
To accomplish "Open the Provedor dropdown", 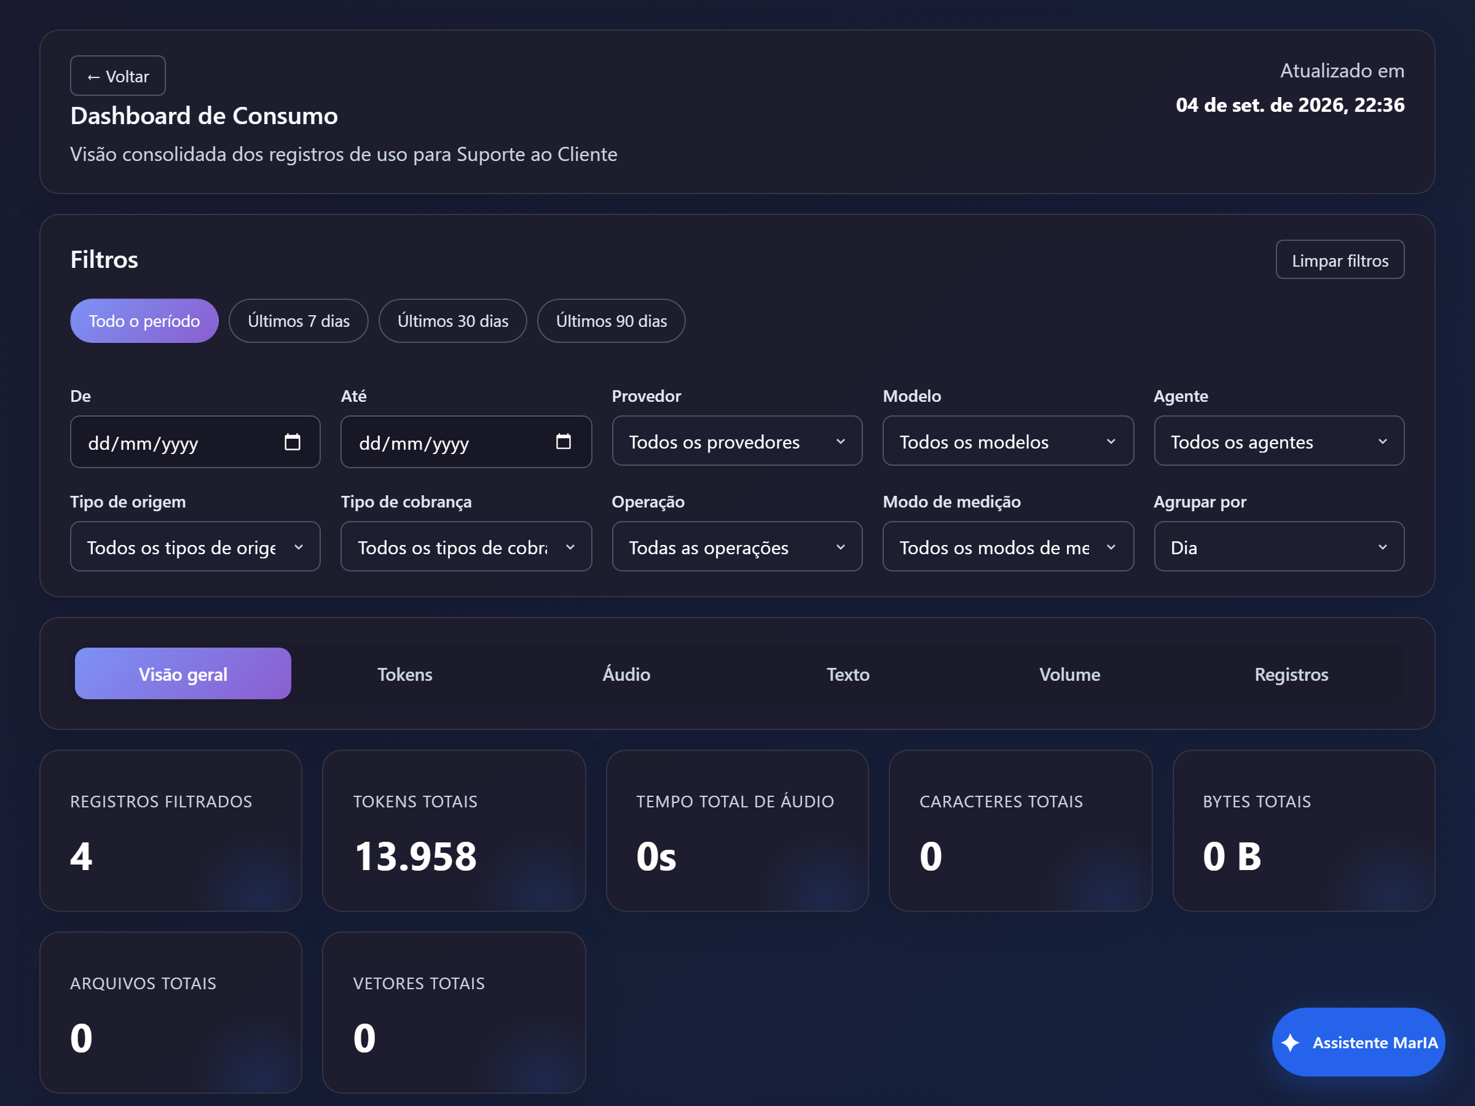I will click(x=737, y=441).
